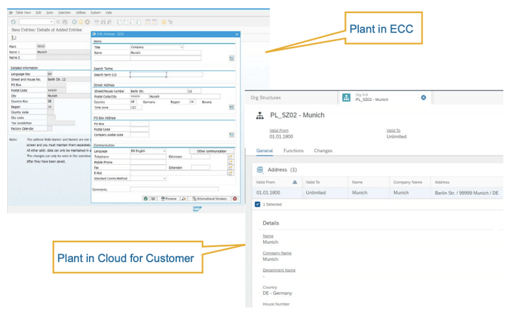Click the Org Unit icon on PL_SZ02 tab

point(346,98)
